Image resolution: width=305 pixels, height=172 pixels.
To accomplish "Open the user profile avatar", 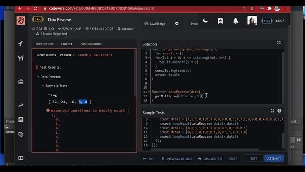I will [252, 21].
